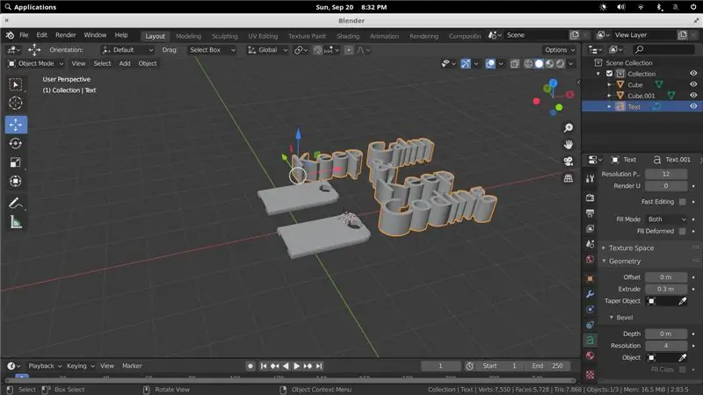Open Global transform orientation dropdown
Screen dimensions: 703x395
(267, 50)
